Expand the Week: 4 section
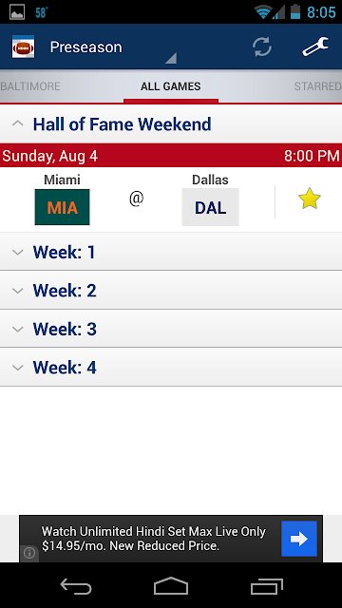 tap(171, 368)
